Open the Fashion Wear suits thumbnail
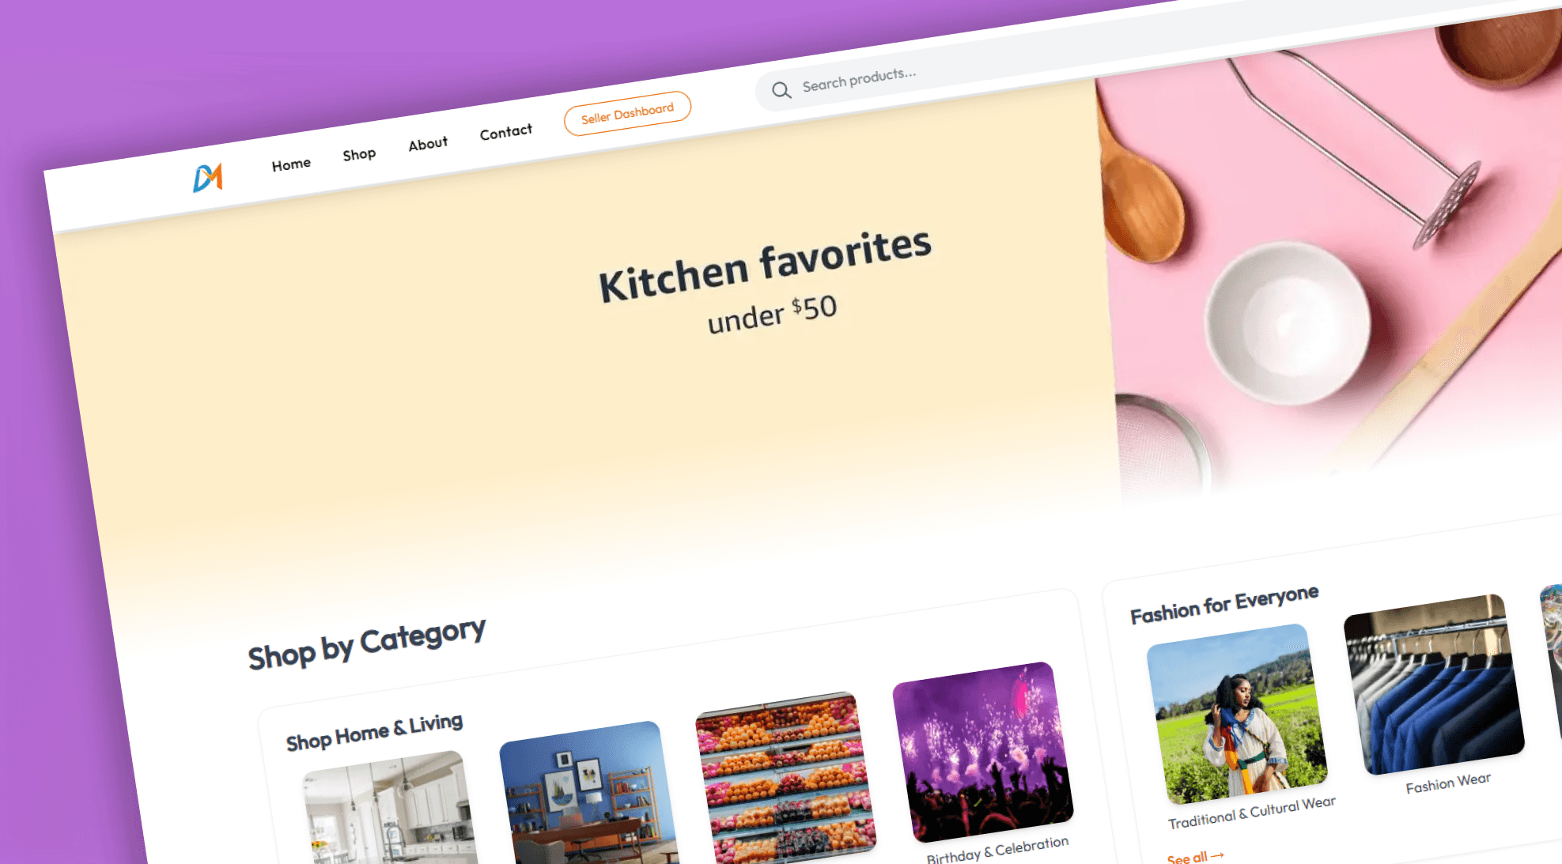This screenshot has height=864, width=1562. coord(1434,685)
